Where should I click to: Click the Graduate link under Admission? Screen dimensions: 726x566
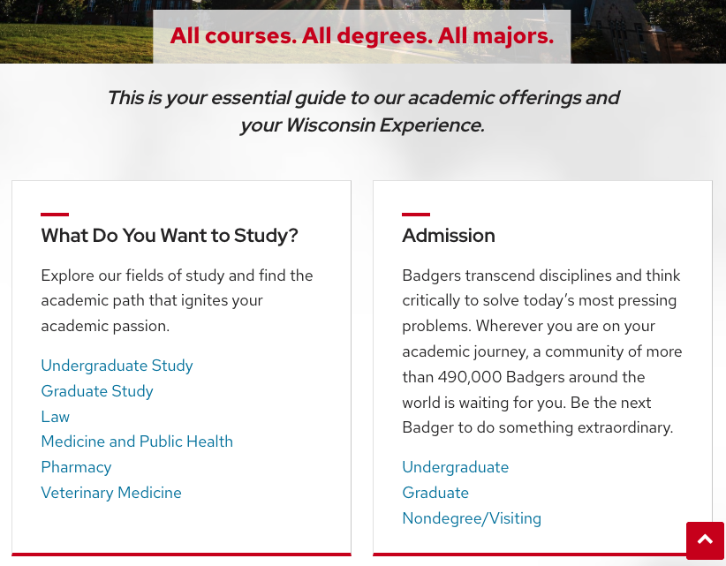pos(435,493)
